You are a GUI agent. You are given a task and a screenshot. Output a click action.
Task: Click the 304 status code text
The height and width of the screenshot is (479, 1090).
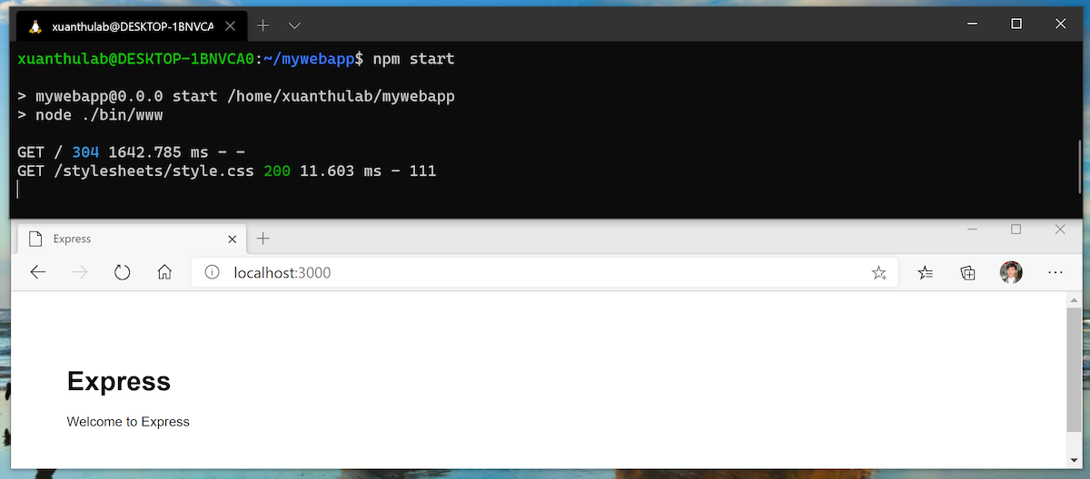(85, 152)
